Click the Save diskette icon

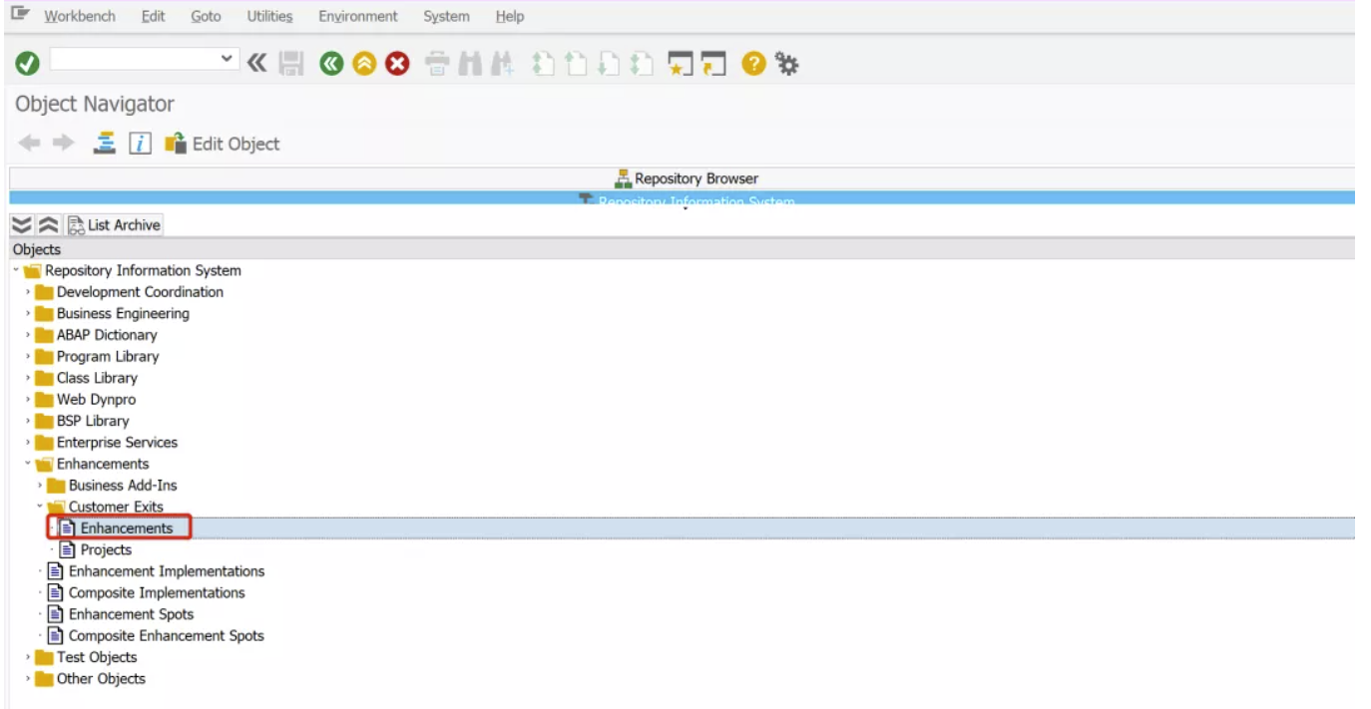click(x=290, y=64)
